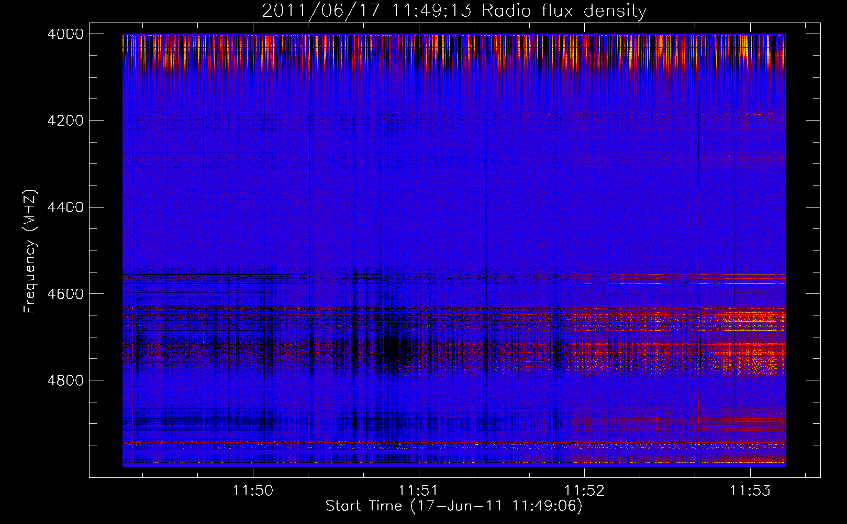Select the 4200 frequency tick label
This screenshot has height=524, width=847.
click(x=65, y=121)
